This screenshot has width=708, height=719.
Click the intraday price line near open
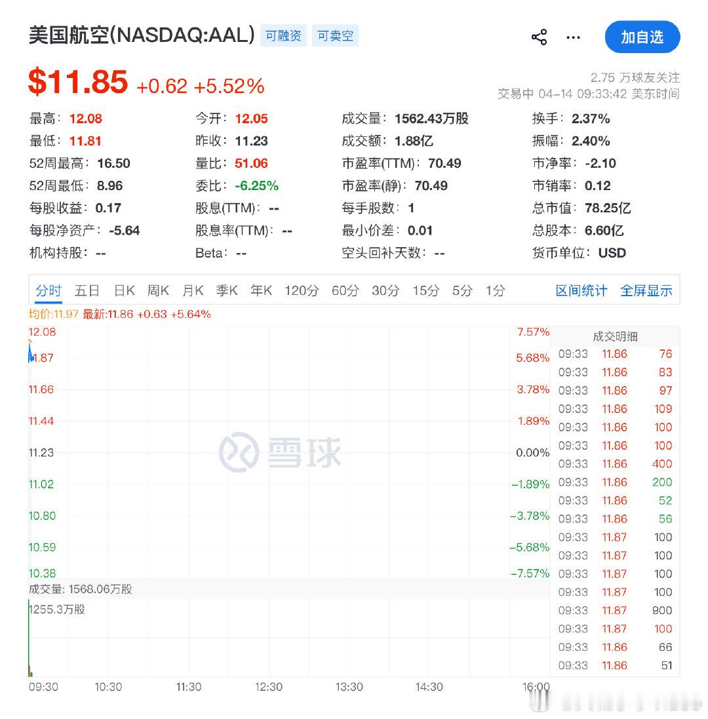[30, 352]
